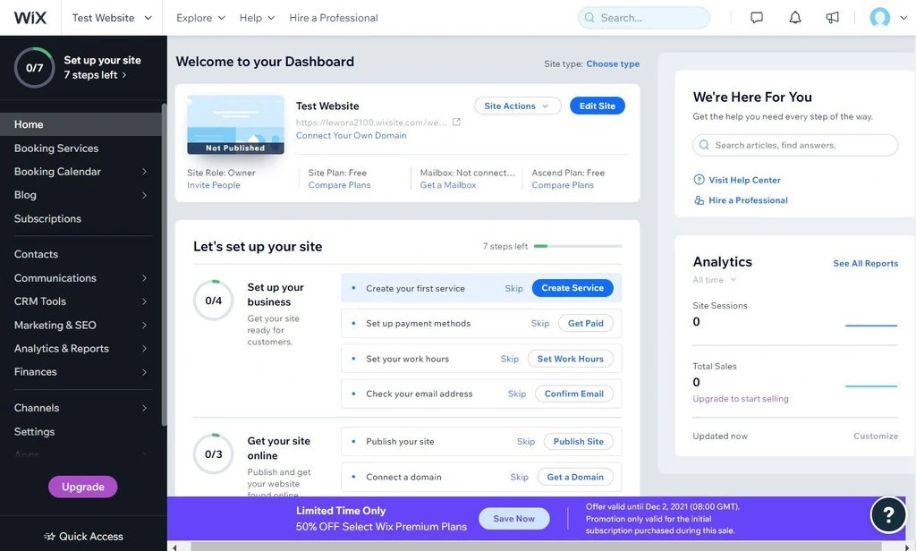Viewport: 916px width, 551px height.
Task: Open the site URL external link icon
Action: (x=456, y=123)
